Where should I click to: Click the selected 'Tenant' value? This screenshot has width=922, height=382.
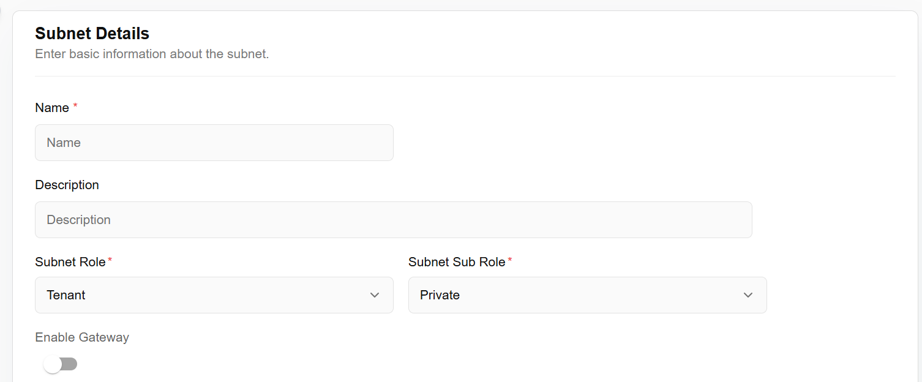(66, 295)
